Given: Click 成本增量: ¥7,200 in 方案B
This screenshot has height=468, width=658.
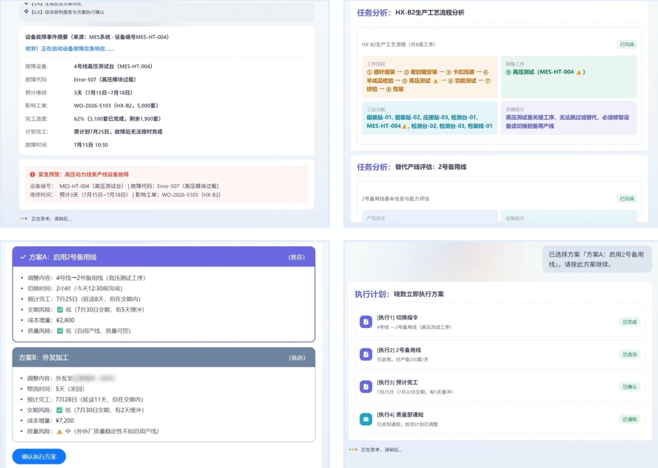Looking at the screenshot, I should coord(51,421).
